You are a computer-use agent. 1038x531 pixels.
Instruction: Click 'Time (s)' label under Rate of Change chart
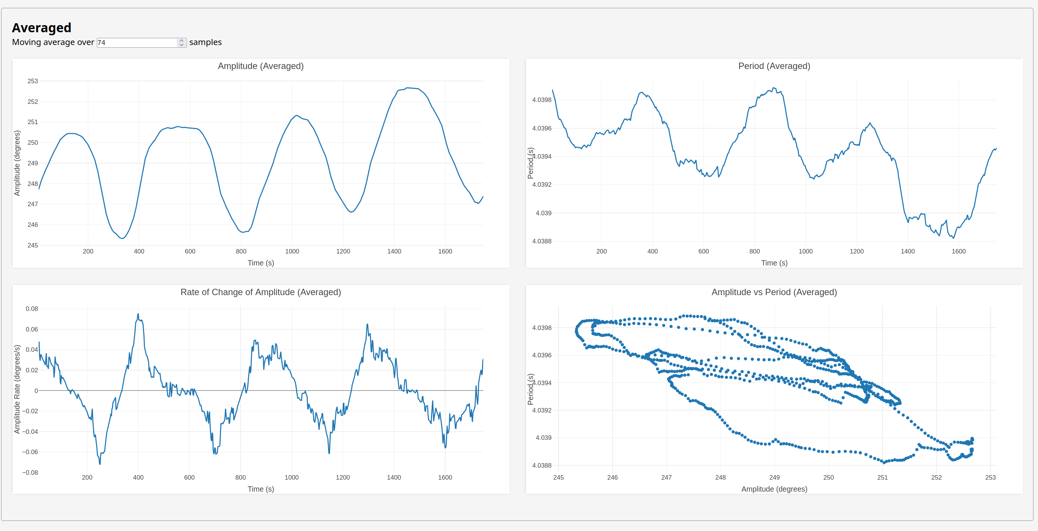(x=261, y=489)
